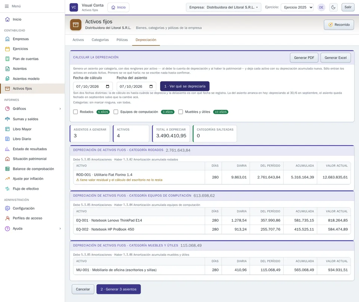359x302 pixels.
Task: Switch to the Categorías tab
Action: (x=100, y=40)
